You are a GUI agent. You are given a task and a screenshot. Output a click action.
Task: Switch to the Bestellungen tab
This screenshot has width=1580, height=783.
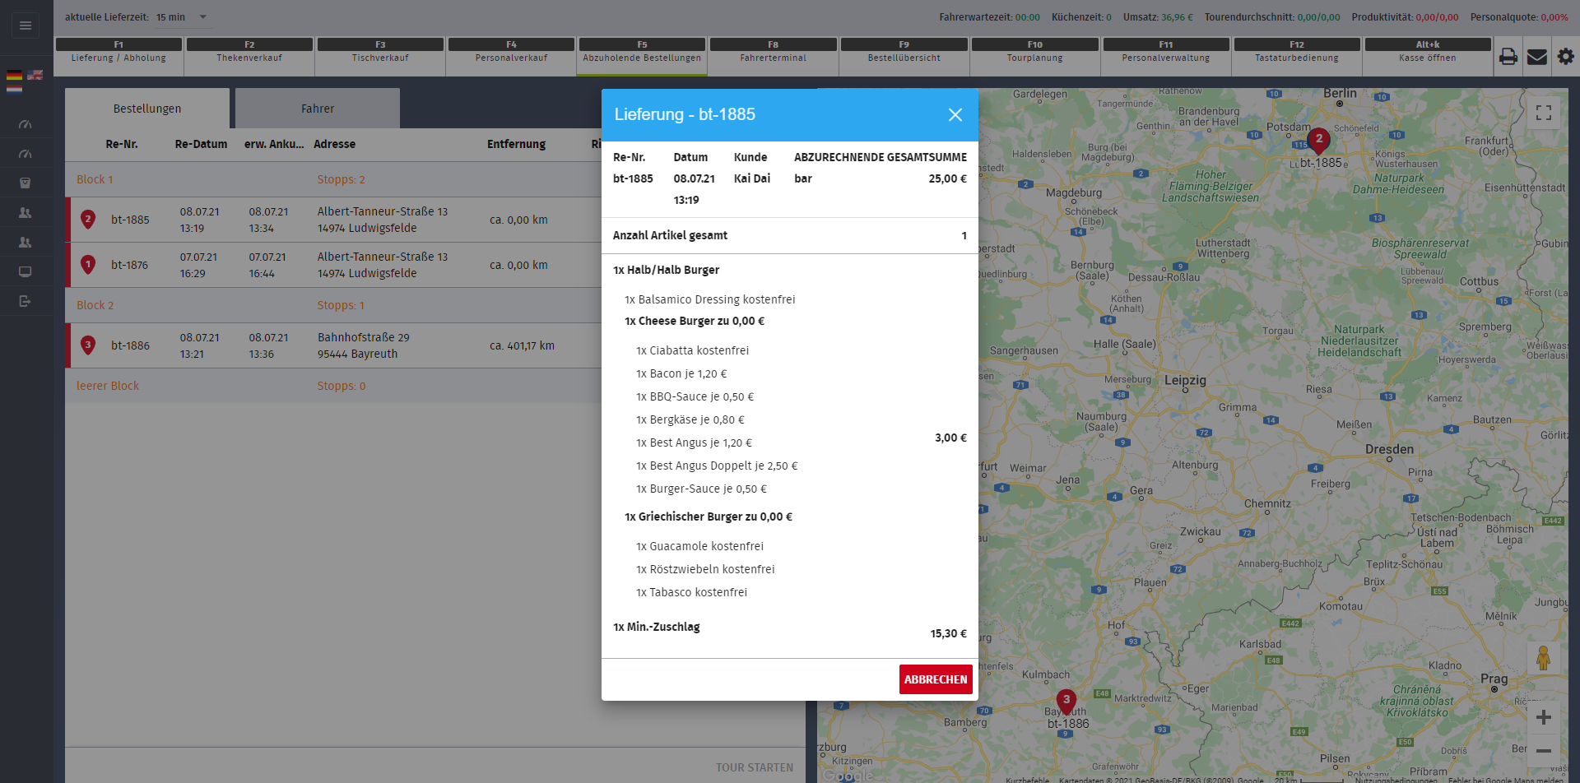tap(147, 109)
